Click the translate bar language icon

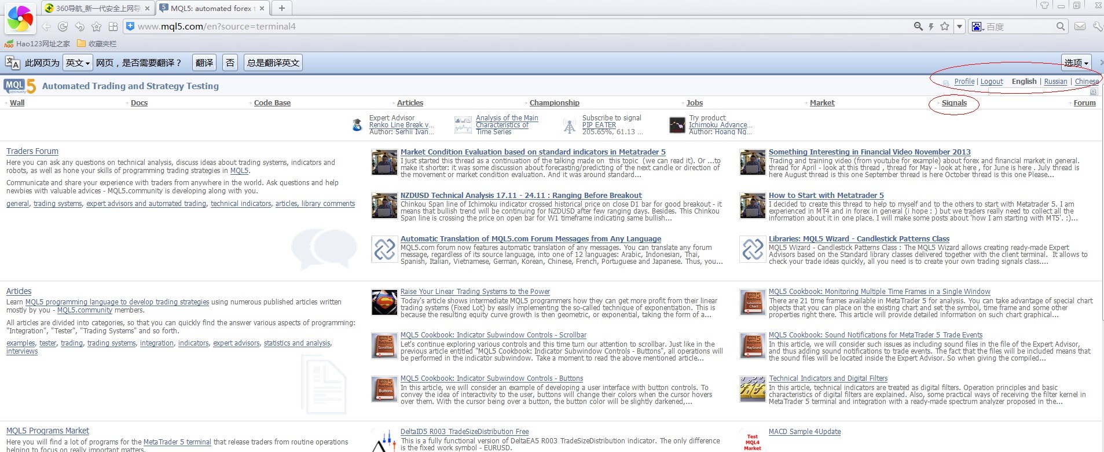click(x=12, y=63)
